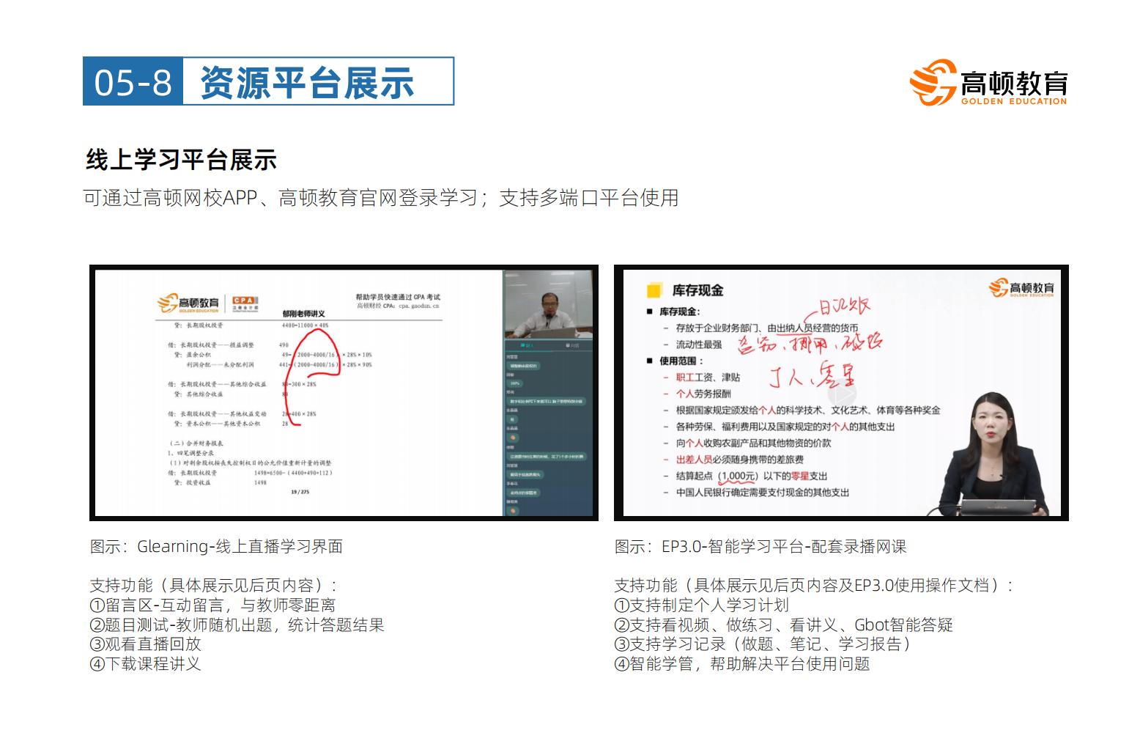
Task: Click the 郁刚老师讲义 heading in the lecture notes
Action: [x=303, y=313]
